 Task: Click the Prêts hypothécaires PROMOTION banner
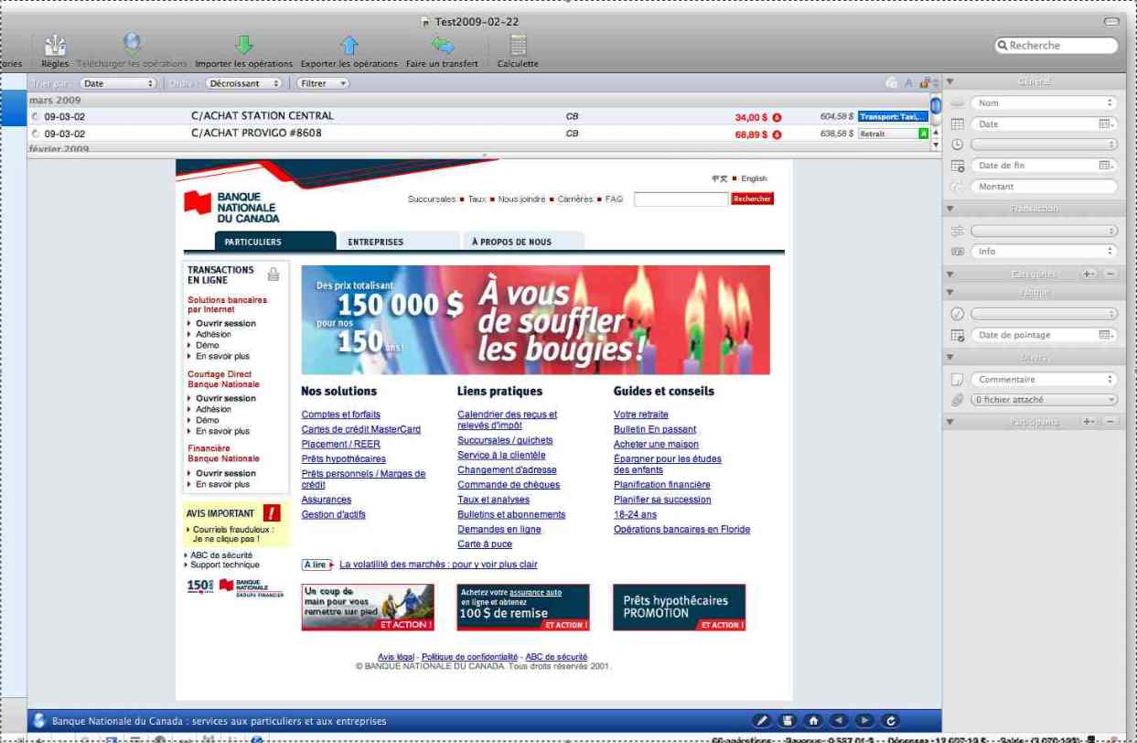coord(680,608)
